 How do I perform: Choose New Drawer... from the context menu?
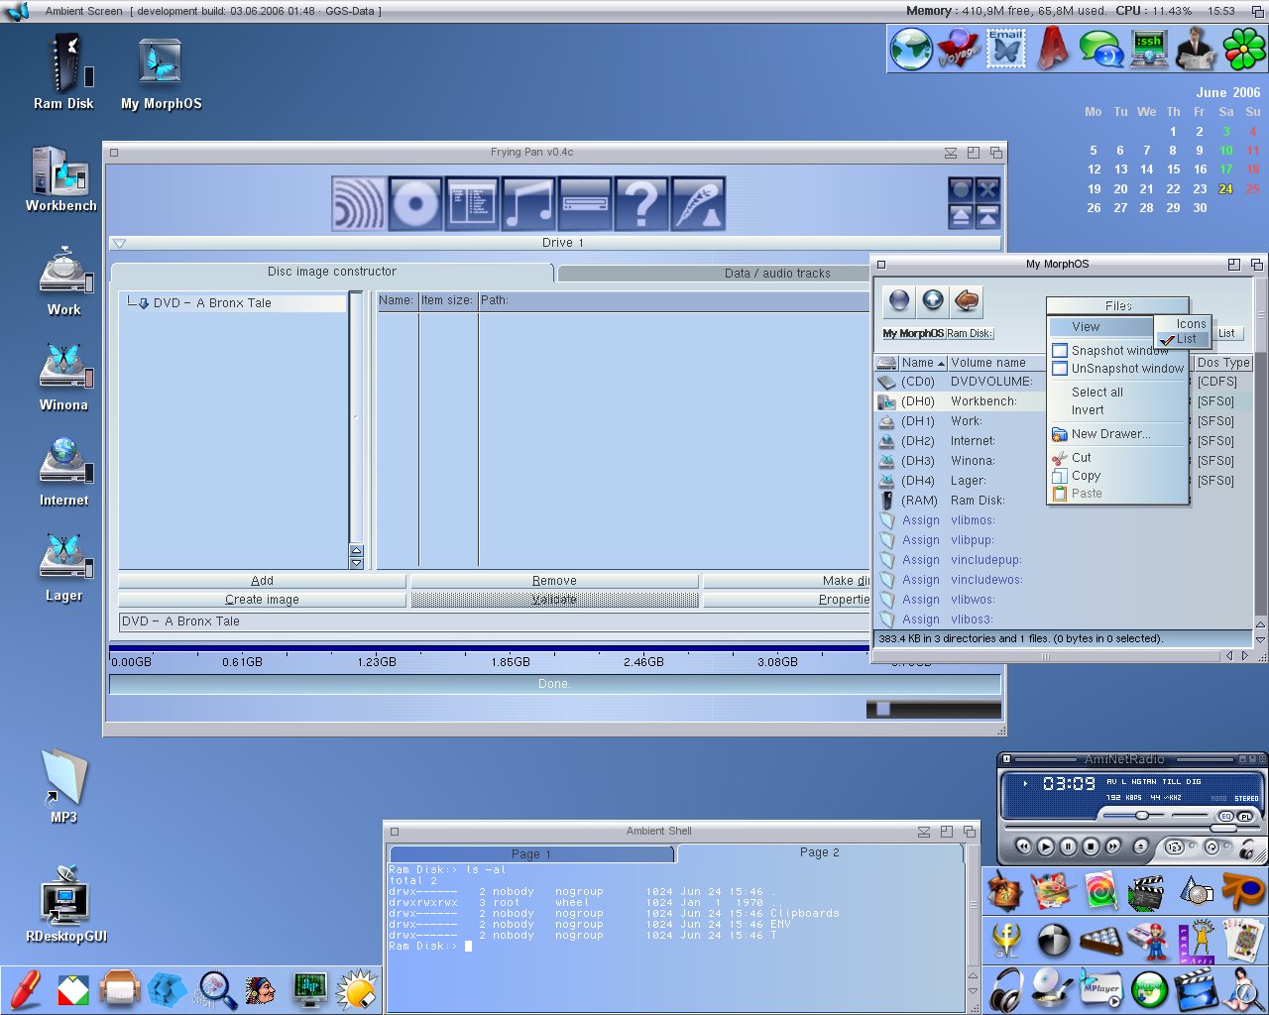point(1110,433)
